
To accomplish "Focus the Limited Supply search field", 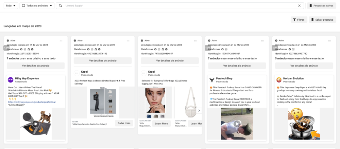I will point(180,6).
